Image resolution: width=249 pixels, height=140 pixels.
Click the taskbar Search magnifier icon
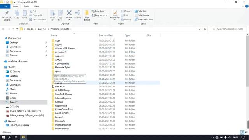10,137
